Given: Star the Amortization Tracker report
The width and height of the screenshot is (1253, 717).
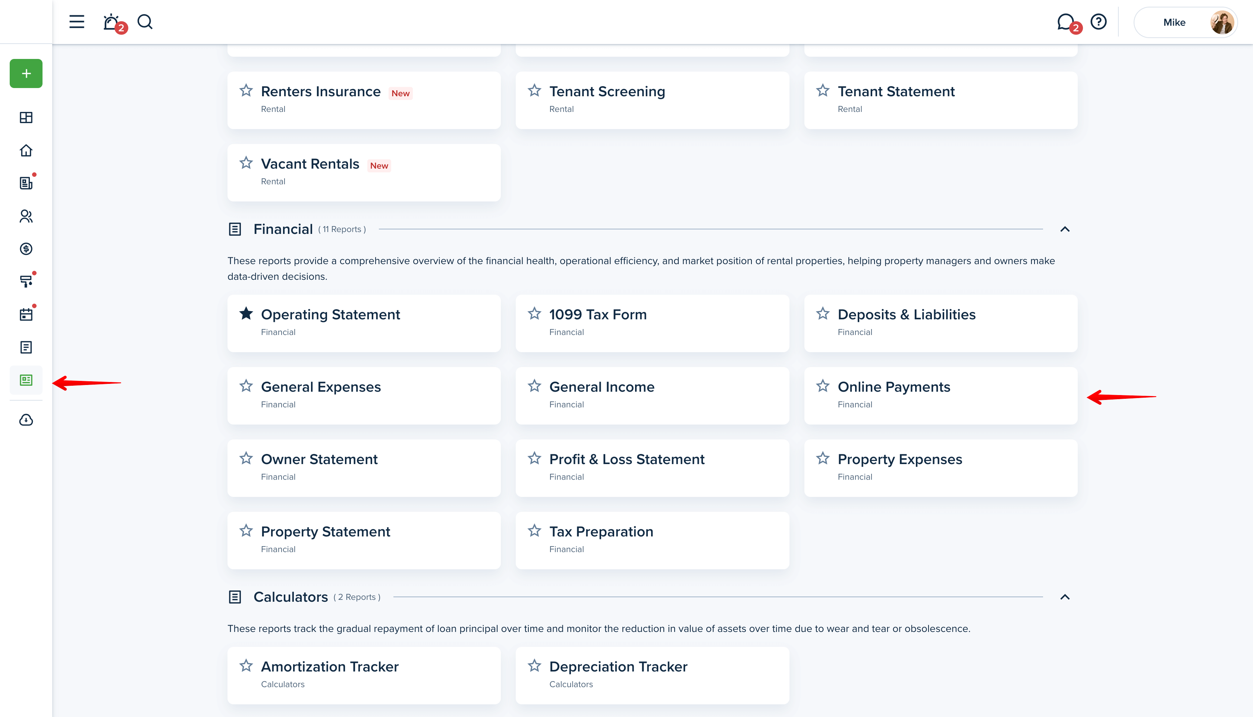Looking at the screenshot, I should [246, 665].
